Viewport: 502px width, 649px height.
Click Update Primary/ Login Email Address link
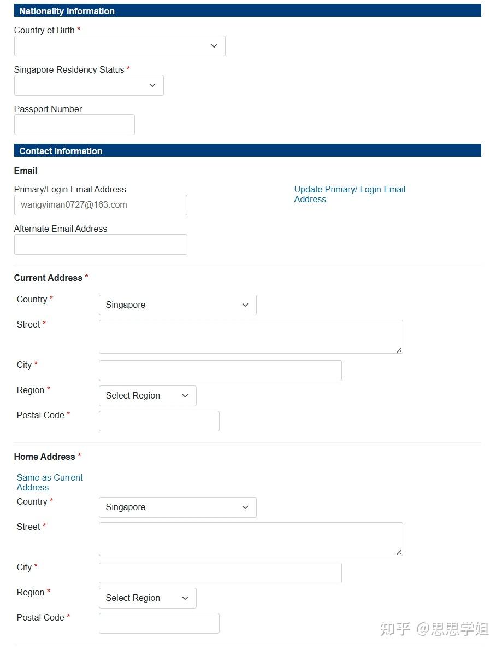pyautogui.click(x=350, y=194)
